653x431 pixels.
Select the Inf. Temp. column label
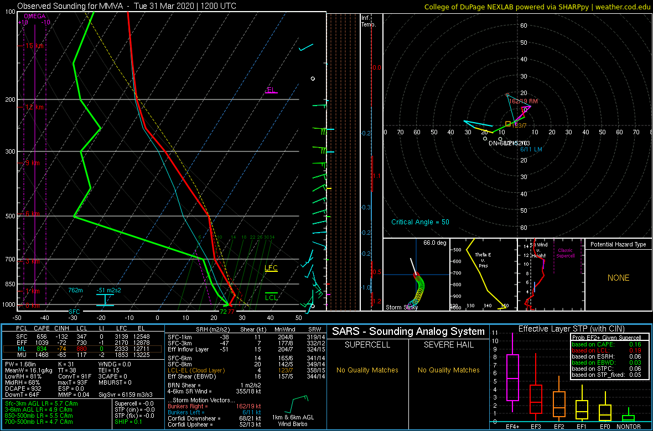pyautogui.click(x=368, y=21)
